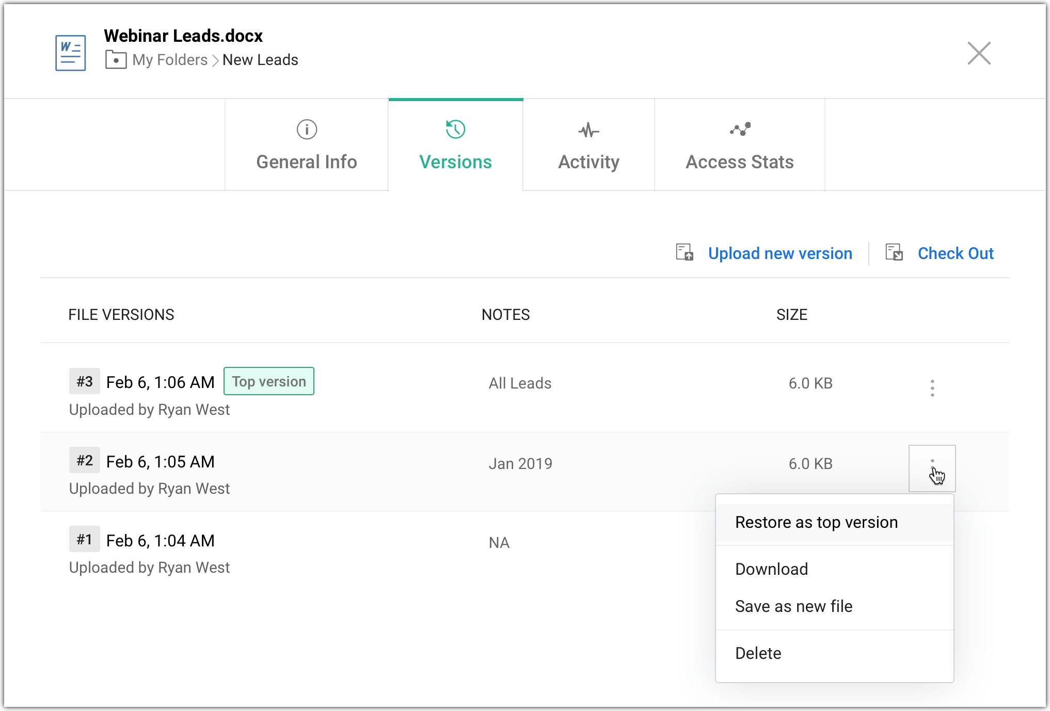
Task: Click the Word document file icon
Action: (x=71, y=53)
